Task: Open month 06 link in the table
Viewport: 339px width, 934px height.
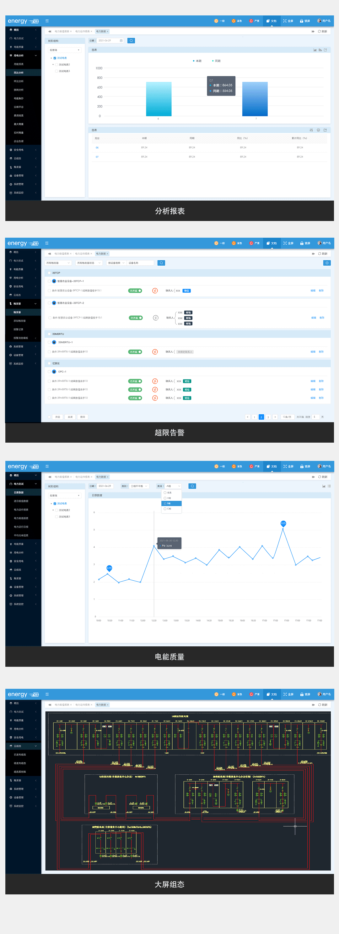Action: pos(97,147)
